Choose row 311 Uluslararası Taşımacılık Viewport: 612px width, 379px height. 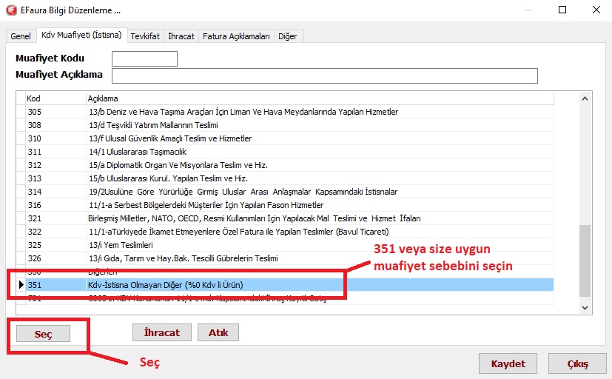(132, 152)
